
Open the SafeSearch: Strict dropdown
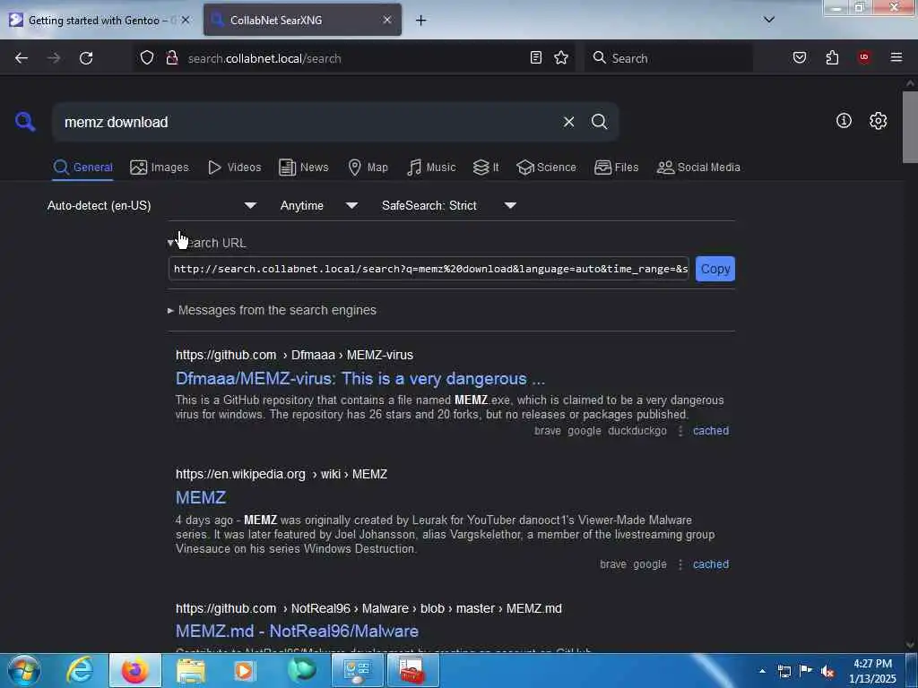448,205
